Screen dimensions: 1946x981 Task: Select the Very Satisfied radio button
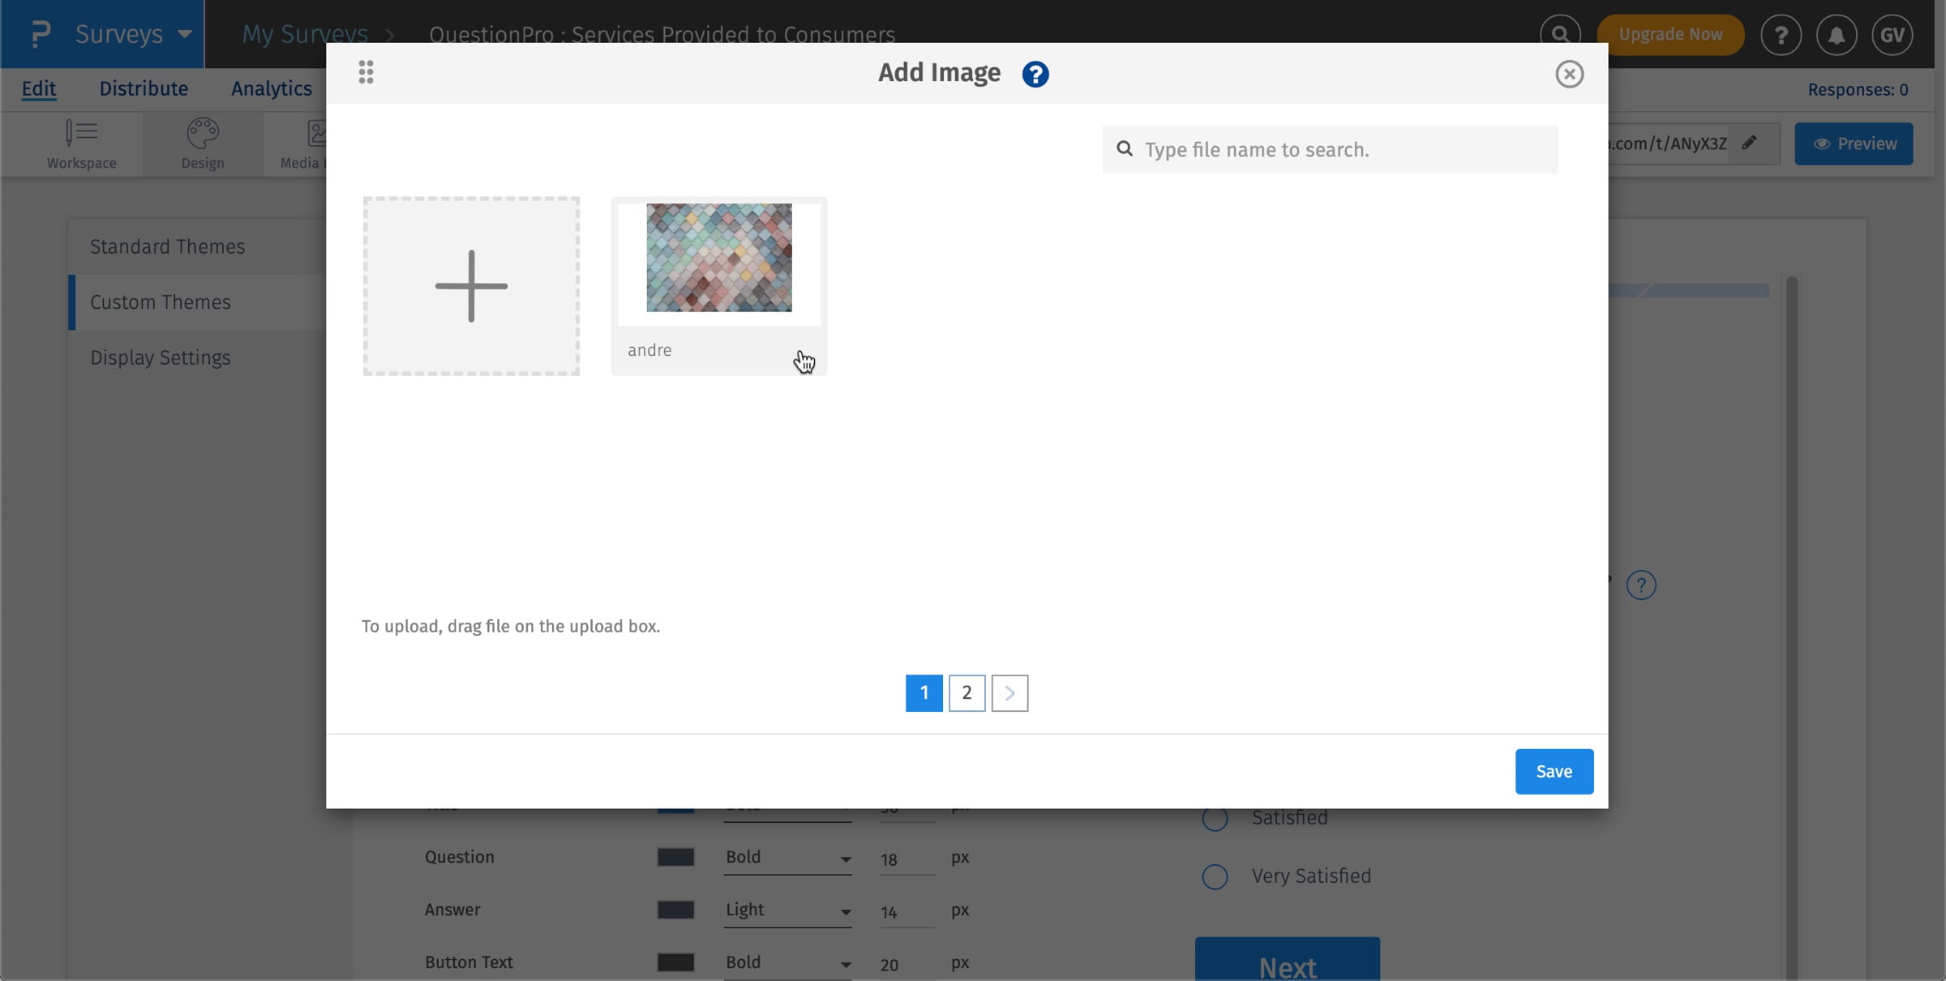coord(1215,876)
